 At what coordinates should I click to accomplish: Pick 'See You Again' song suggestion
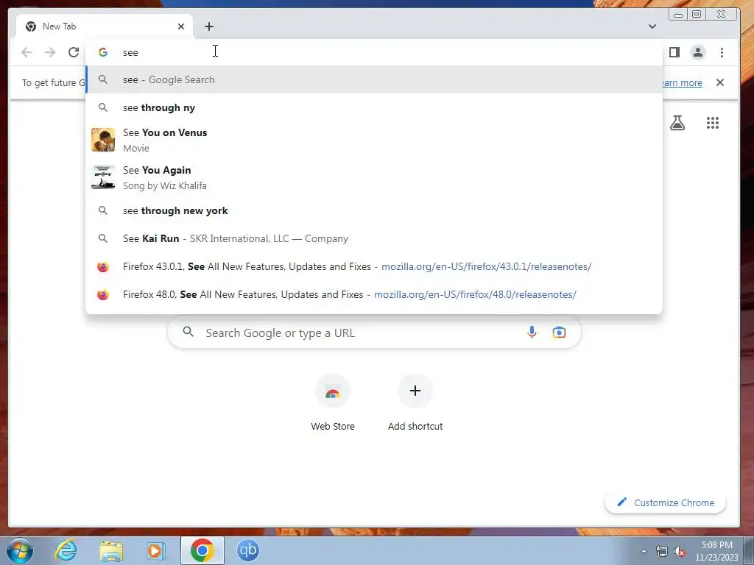[x=374, y=177]
